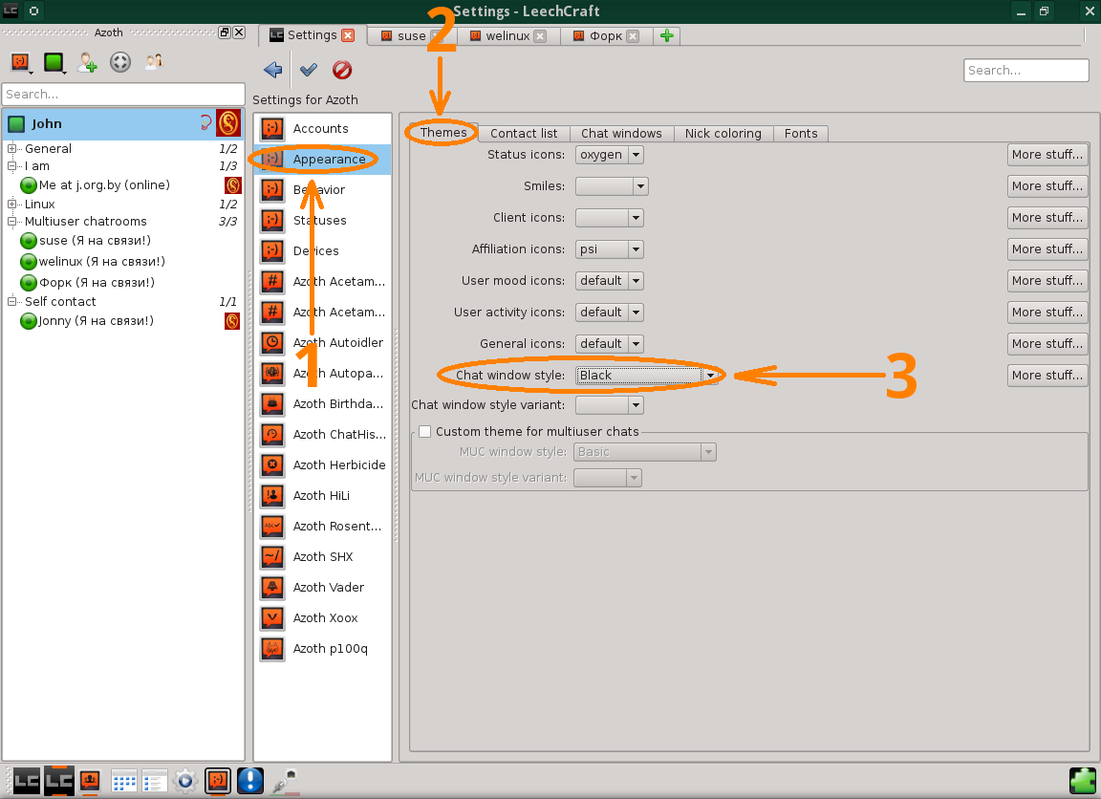Apply settings with the checkmark icon
The image size is (1101, 799).
309,70
